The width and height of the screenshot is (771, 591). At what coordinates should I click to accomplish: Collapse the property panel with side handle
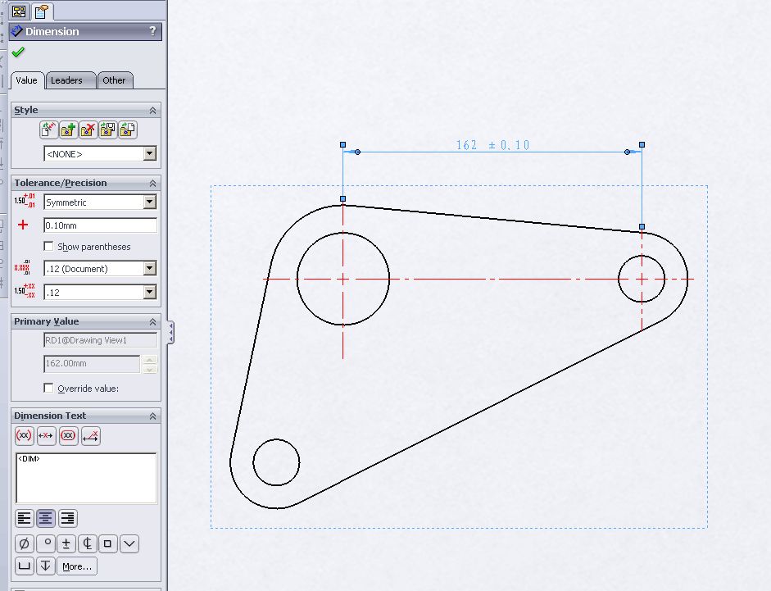pyautogui.click(x=170, y=333)
